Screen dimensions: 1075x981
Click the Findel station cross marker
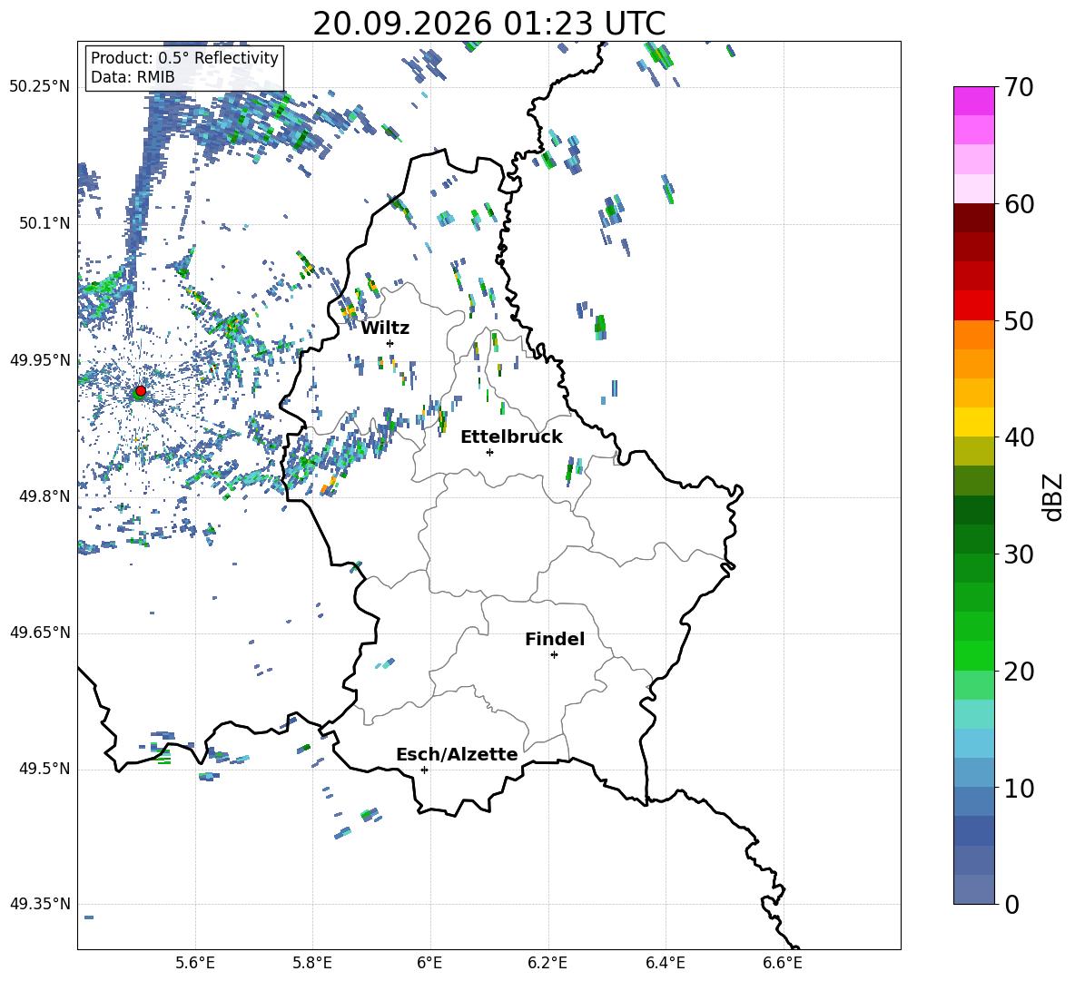click(x=554, y=655)
